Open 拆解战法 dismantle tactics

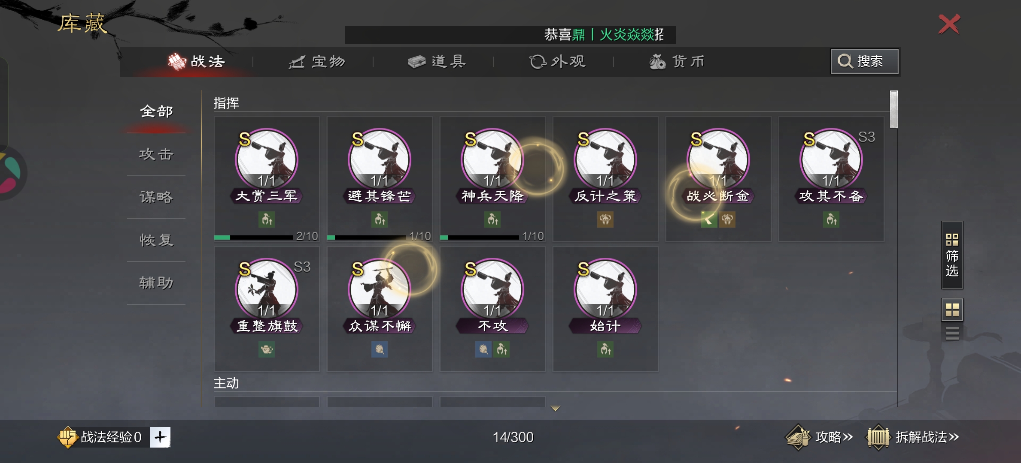pos(913,437)
